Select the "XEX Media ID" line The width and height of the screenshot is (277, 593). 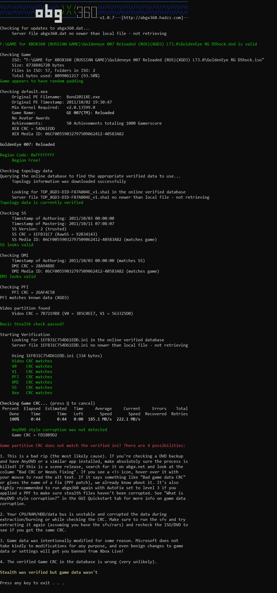[68, 134]
